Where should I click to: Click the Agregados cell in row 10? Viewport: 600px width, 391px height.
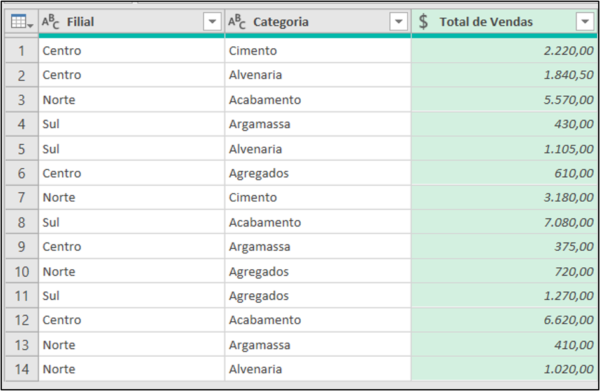tap(318, 271)
